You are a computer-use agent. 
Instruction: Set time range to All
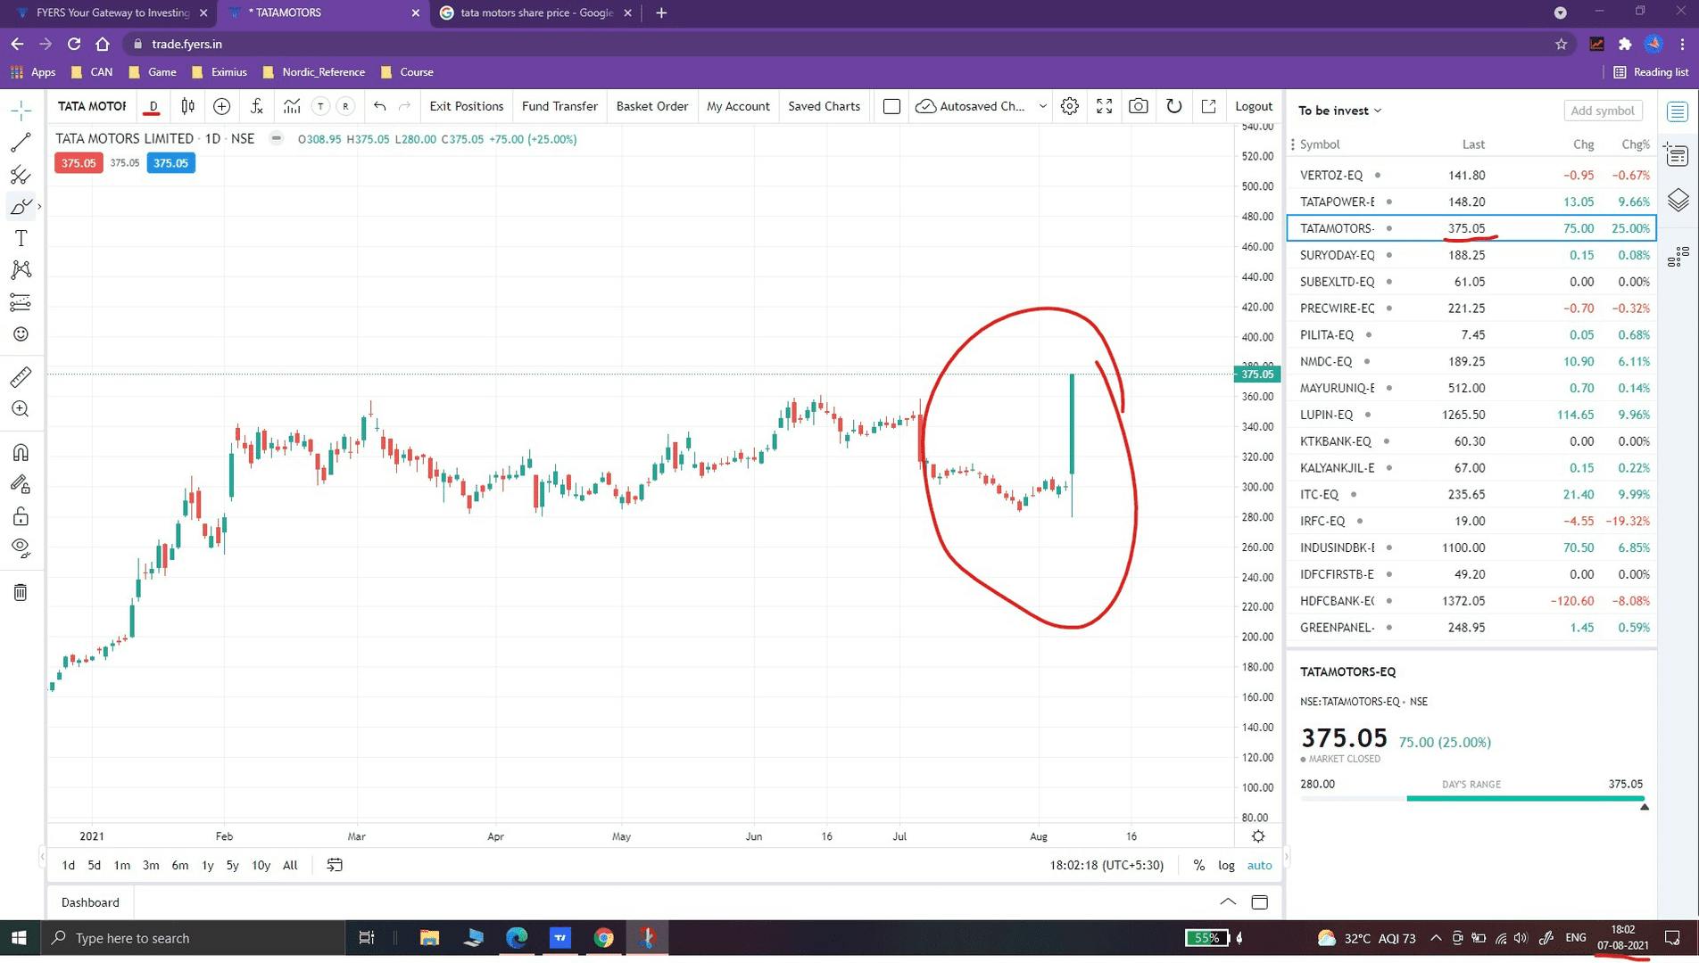290,865
